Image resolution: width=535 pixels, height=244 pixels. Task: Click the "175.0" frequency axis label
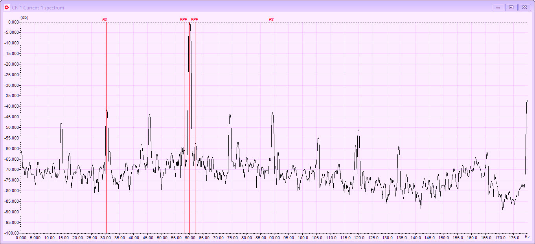click(x=514, y=238)
